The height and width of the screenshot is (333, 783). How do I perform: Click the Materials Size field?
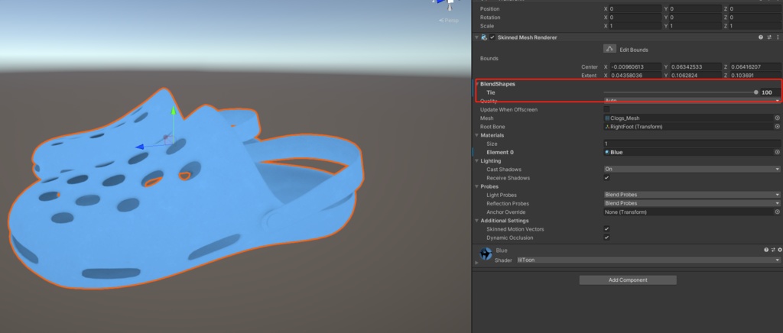tap(691, 144)
